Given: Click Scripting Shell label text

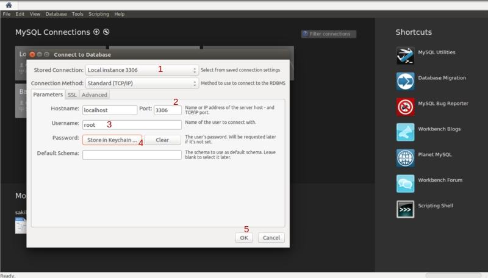Looking at the screenshot, I should point(436,205).
